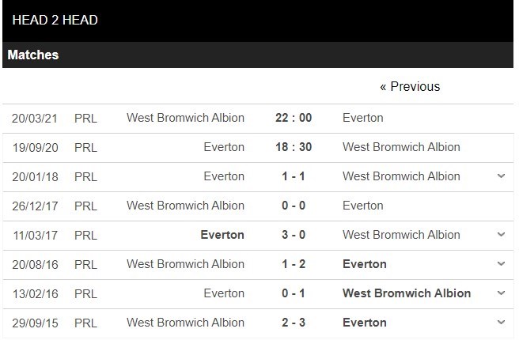
Task: Open the 1 - 1 score result
Action: (294, 176)
